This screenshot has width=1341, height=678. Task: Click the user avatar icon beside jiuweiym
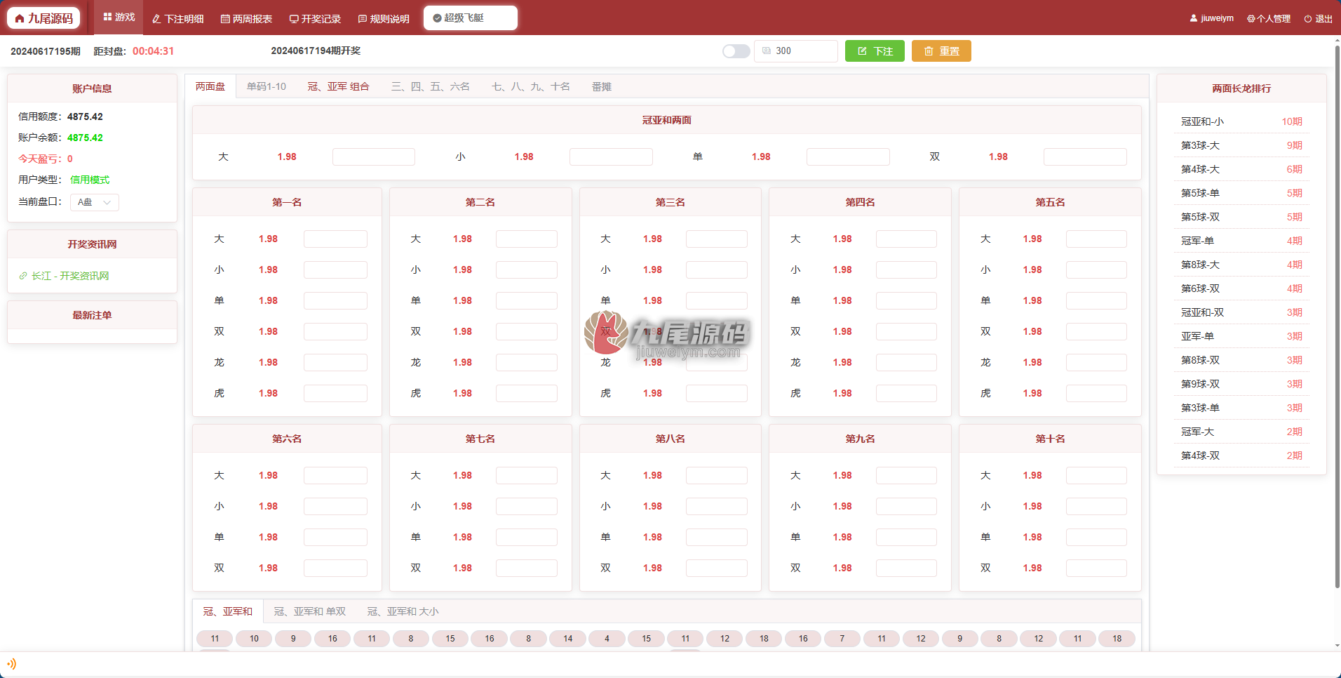pos(1194,18)
